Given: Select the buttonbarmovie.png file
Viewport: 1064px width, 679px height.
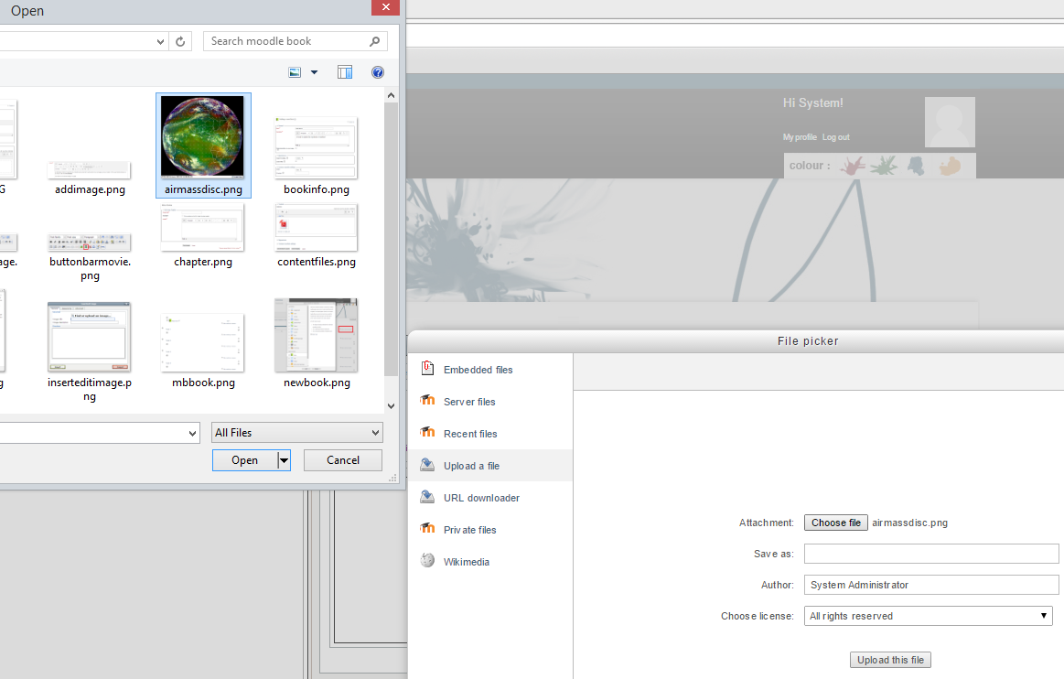Looking at the screenshot, I should pos(90,257).
